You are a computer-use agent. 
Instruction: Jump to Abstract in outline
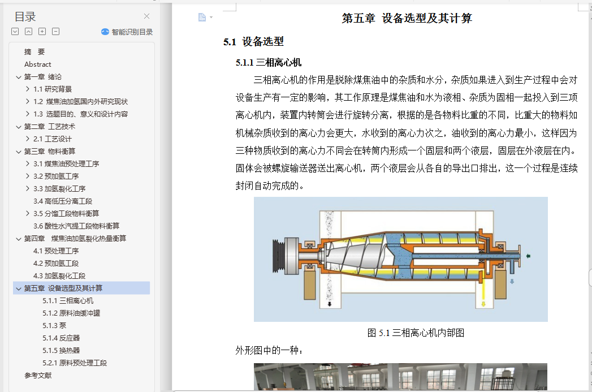[38, 64]
